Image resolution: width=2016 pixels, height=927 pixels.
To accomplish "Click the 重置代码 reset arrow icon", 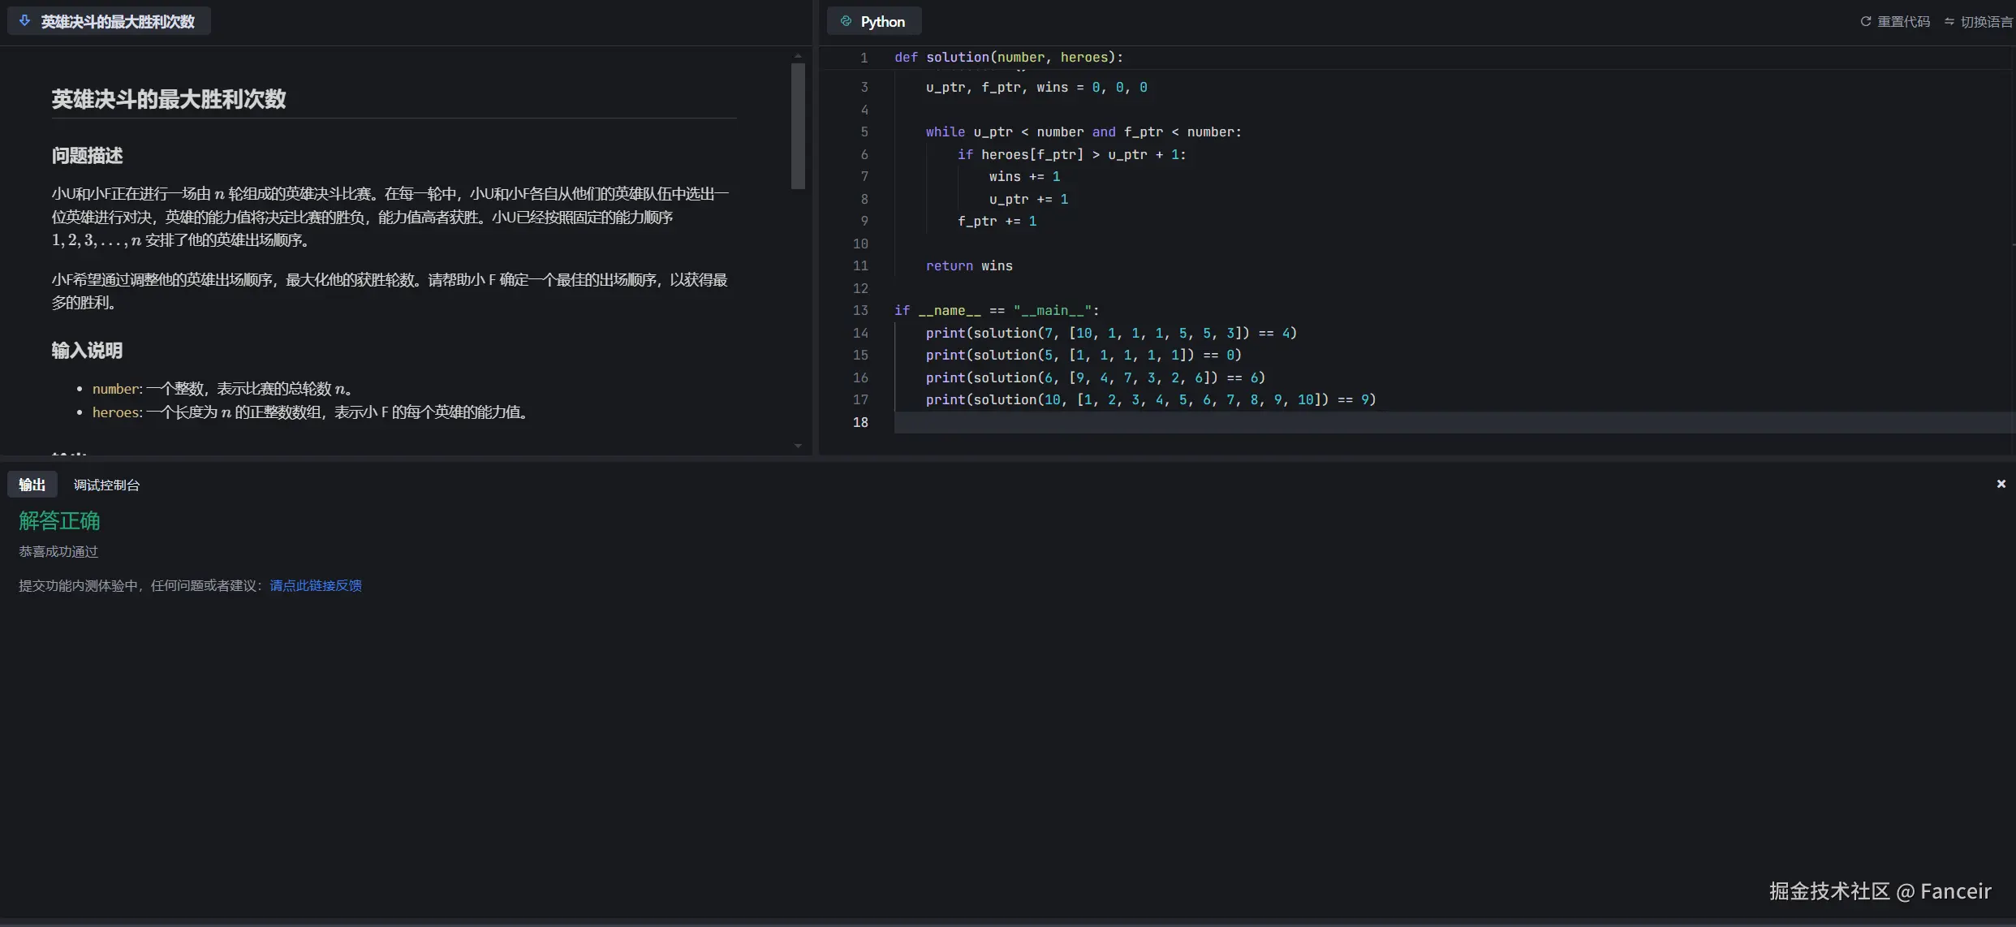I will tap(1866, 22).
